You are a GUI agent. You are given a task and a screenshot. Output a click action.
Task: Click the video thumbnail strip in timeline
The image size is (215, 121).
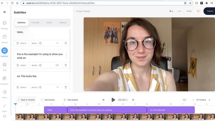point(115,117)
